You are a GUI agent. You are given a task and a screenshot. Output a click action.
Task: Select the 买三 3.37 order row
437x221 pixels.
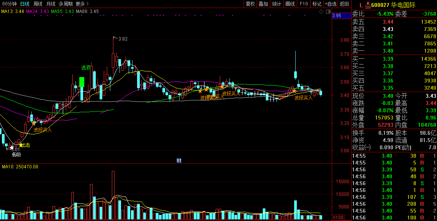click(x=394, y=73)
